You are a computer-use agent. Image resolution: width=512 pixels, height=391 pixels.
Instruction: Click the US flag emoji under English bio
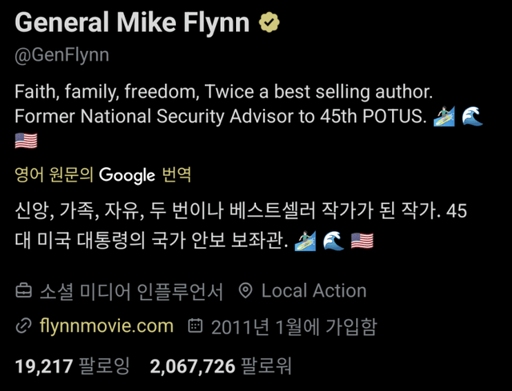[x=26, y=141]
